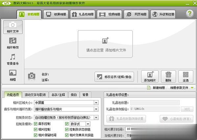Open the 旁白 tab
This screenshot has width=197, height=140.
tap(74, 95)
